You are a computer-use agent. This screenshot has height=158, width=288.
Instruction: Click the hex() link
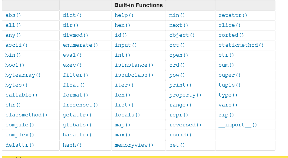point(123,25)
